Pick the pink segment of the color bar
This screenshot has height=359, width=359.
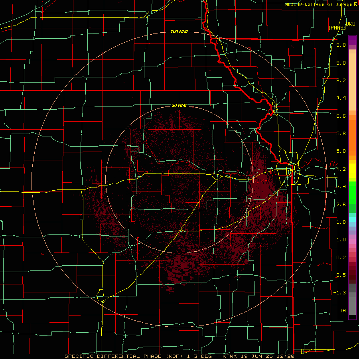[352, 242]
